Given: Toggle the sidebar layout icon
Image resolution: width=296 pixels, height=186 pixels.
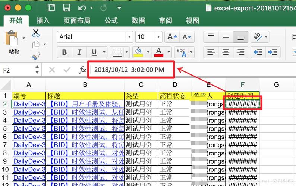Looking at the screenshot, I should click(51, 8).
